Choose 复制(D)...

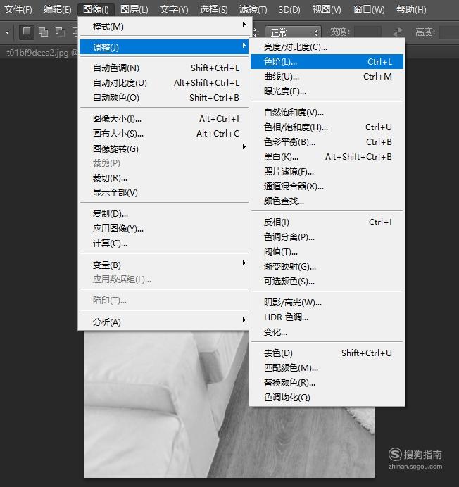point(163,214)
